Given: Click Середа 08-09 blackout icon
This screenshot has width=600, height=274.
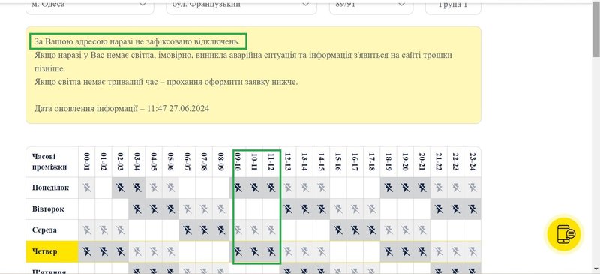Looking at the screenshot, I should point(221,230).
